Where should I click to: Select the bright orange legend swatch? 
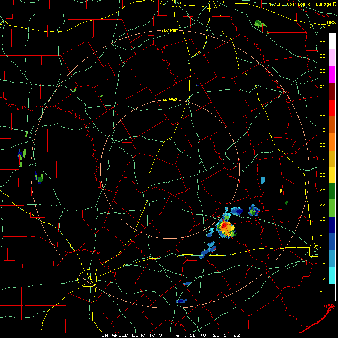[332, 142]
